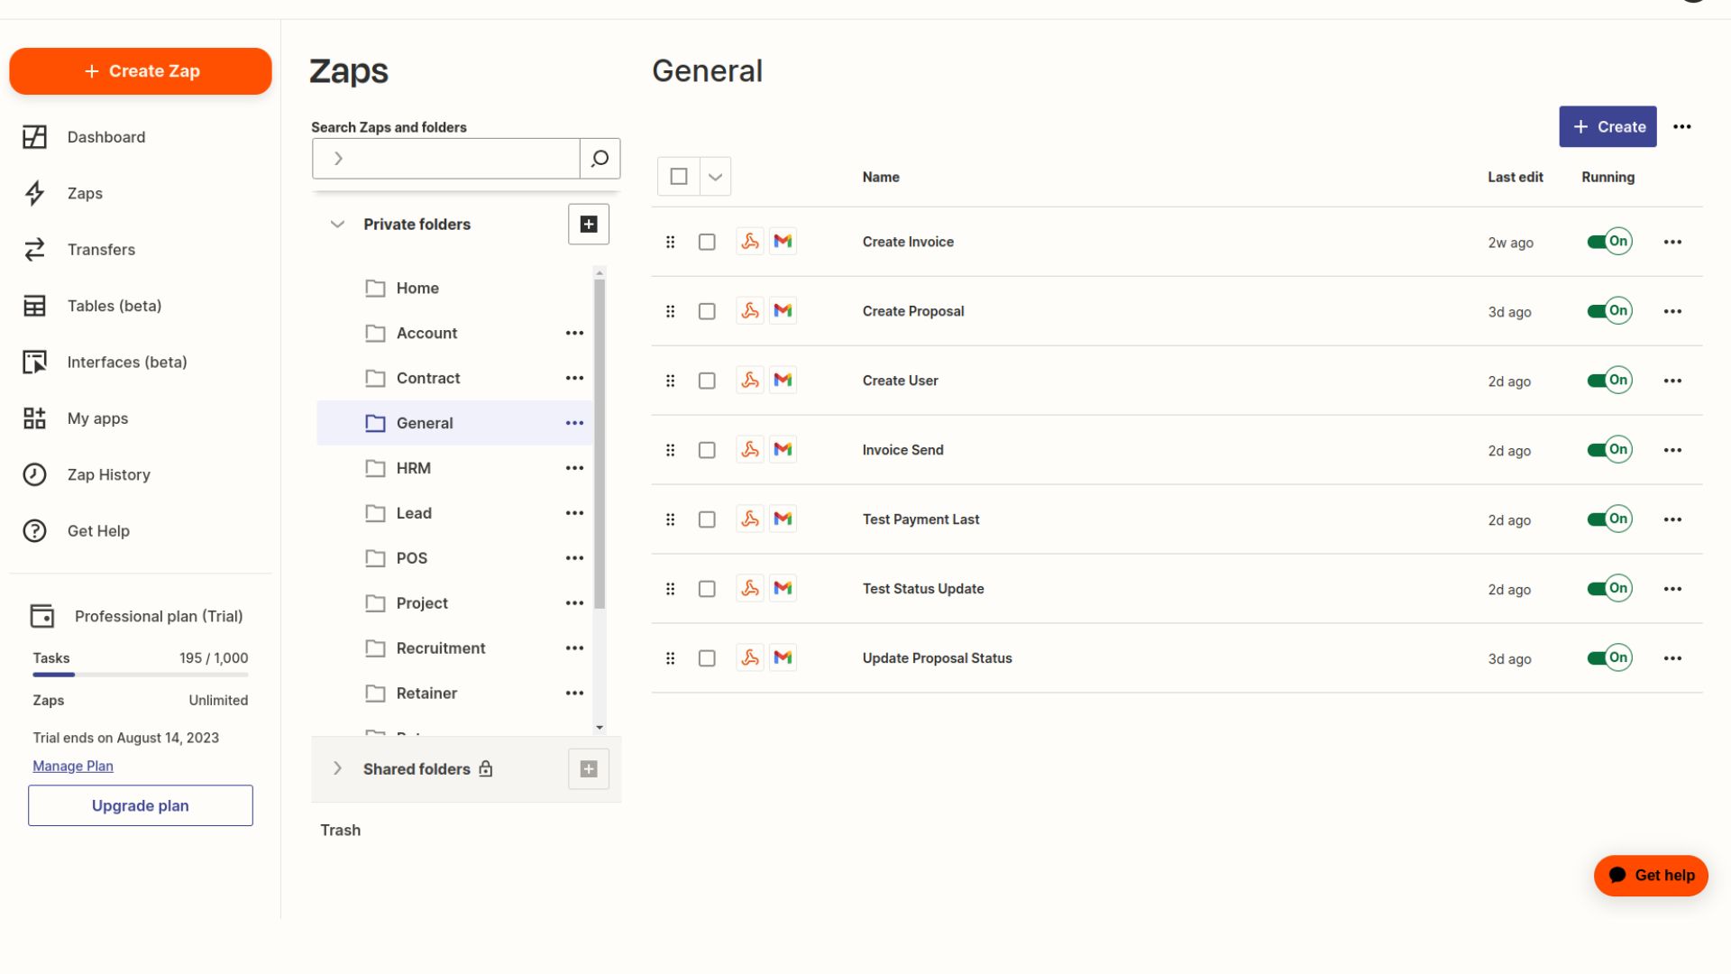
Task: Open three-dot menu for HRM folder
Action: (574, 468)
